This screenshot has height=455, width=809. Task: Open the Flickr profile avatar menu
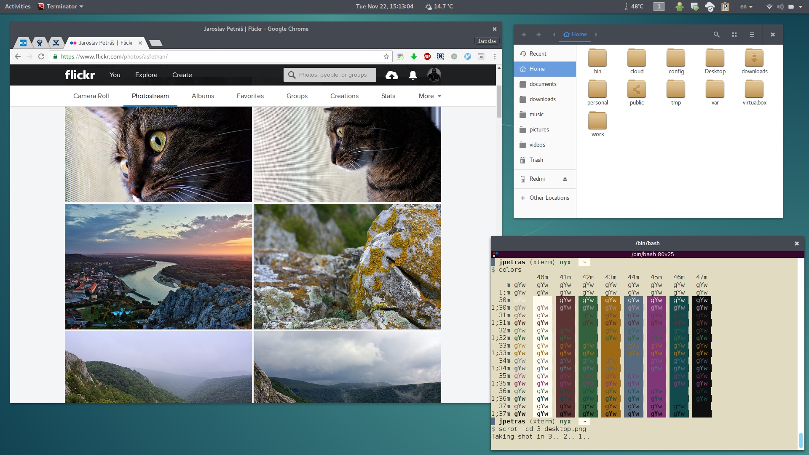434,75
